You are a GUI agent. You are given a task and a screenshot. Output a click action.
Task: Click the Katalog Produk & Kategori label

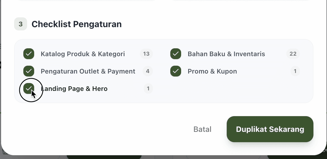pyautogui.click(x=83, y=54)
